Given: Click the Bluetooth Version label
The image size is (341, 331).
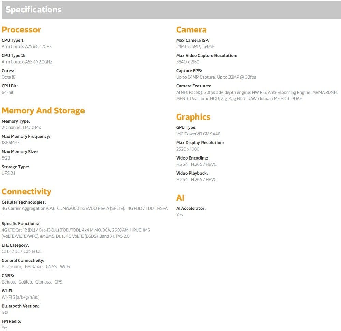Looking at the screenshot, I should coord(20,306).
